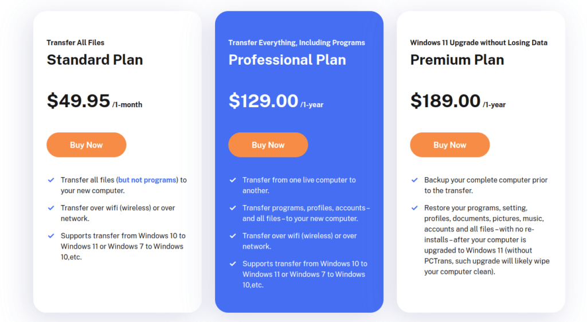Click checkmark beside 'Transfer all files' feature
Screen dimensions: 587x322
click(51, 180)
